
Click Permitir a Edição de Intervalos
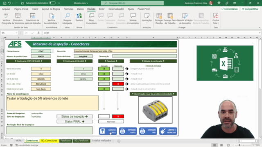coord(185,18)
